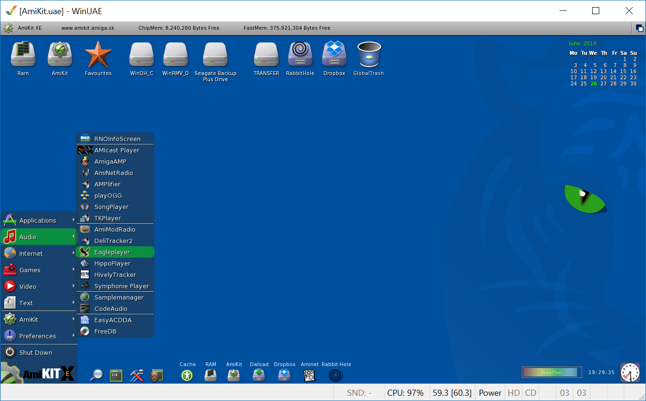This screenshot has height=401, width=646.
Task: Expand the Preferences submenu
Action: tap(38, 336)
